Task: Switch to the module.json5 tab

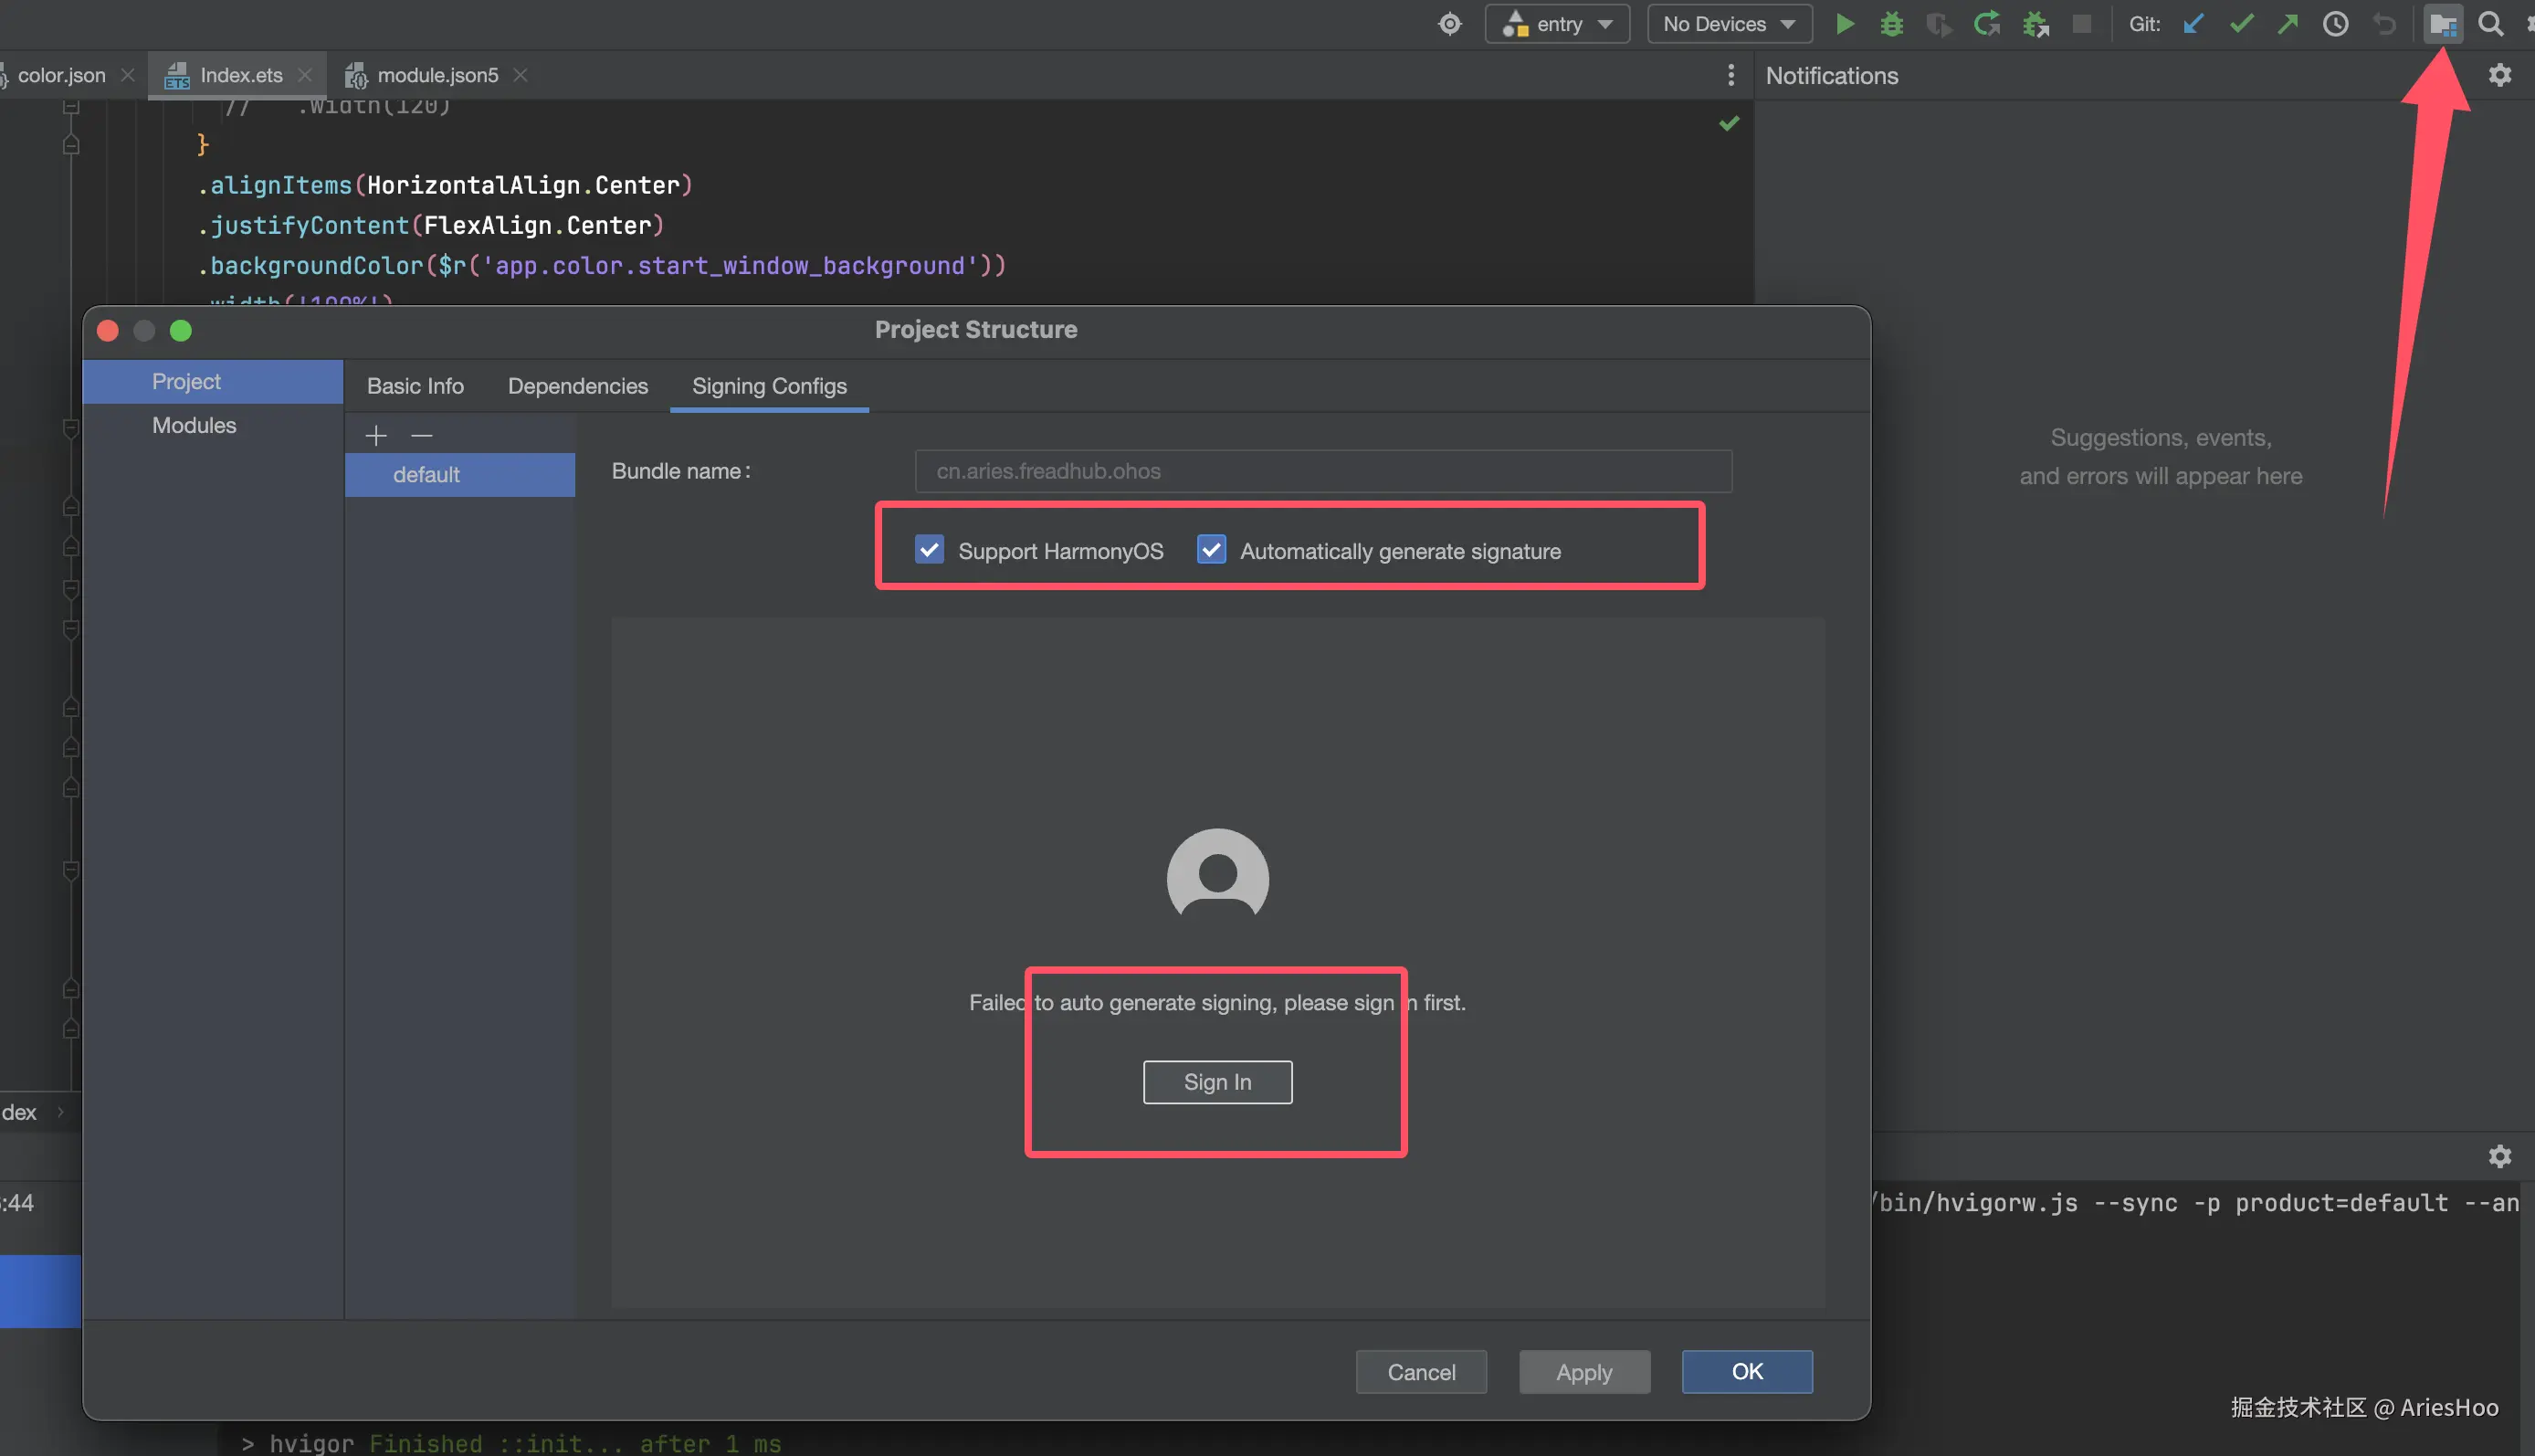Action: pyautogui.click(x=437, y=75)
